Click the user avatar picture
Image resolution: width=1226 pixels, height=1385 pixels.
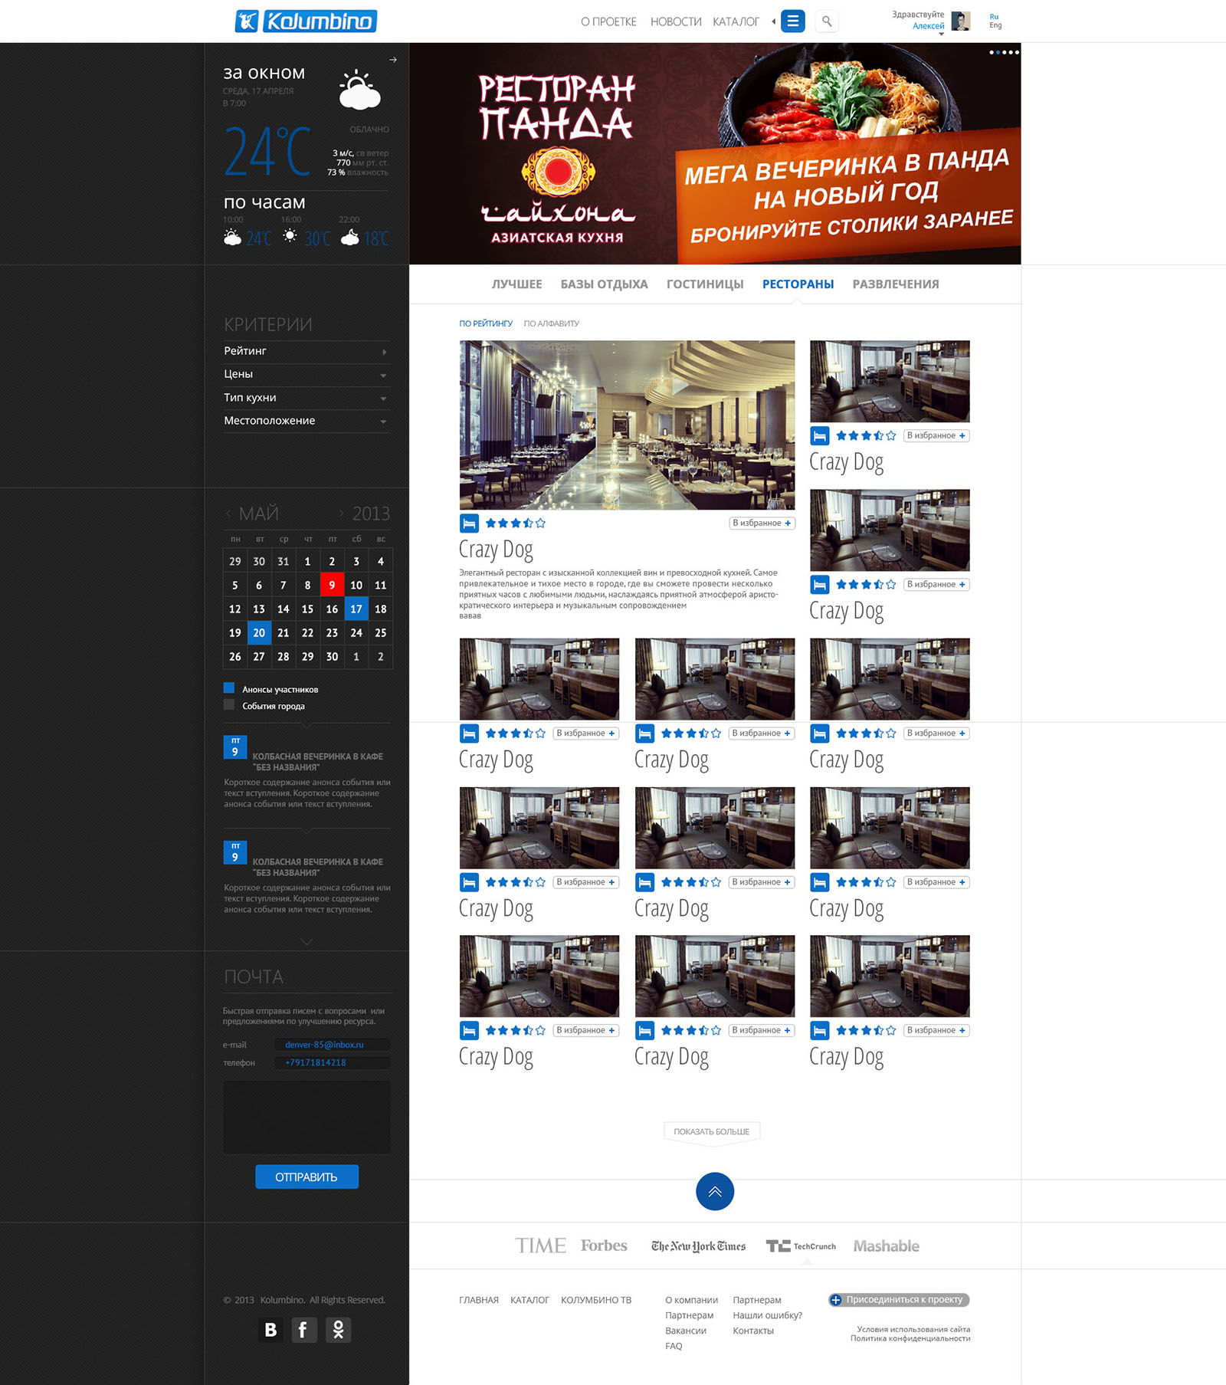960,21
